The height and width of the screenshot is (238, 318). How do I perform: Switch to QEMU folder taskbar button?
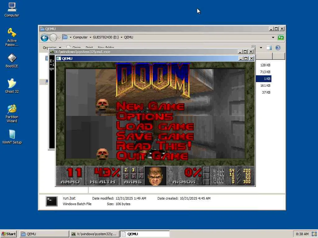click(44, 234)
